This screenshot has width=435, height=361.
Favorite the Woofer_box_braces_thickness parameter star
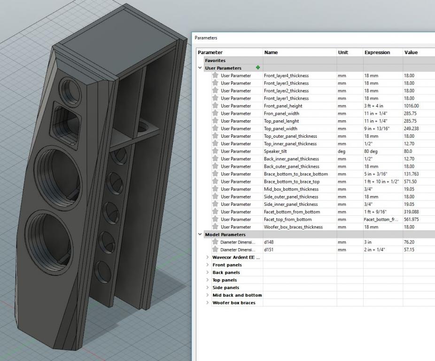click(215, 226)
